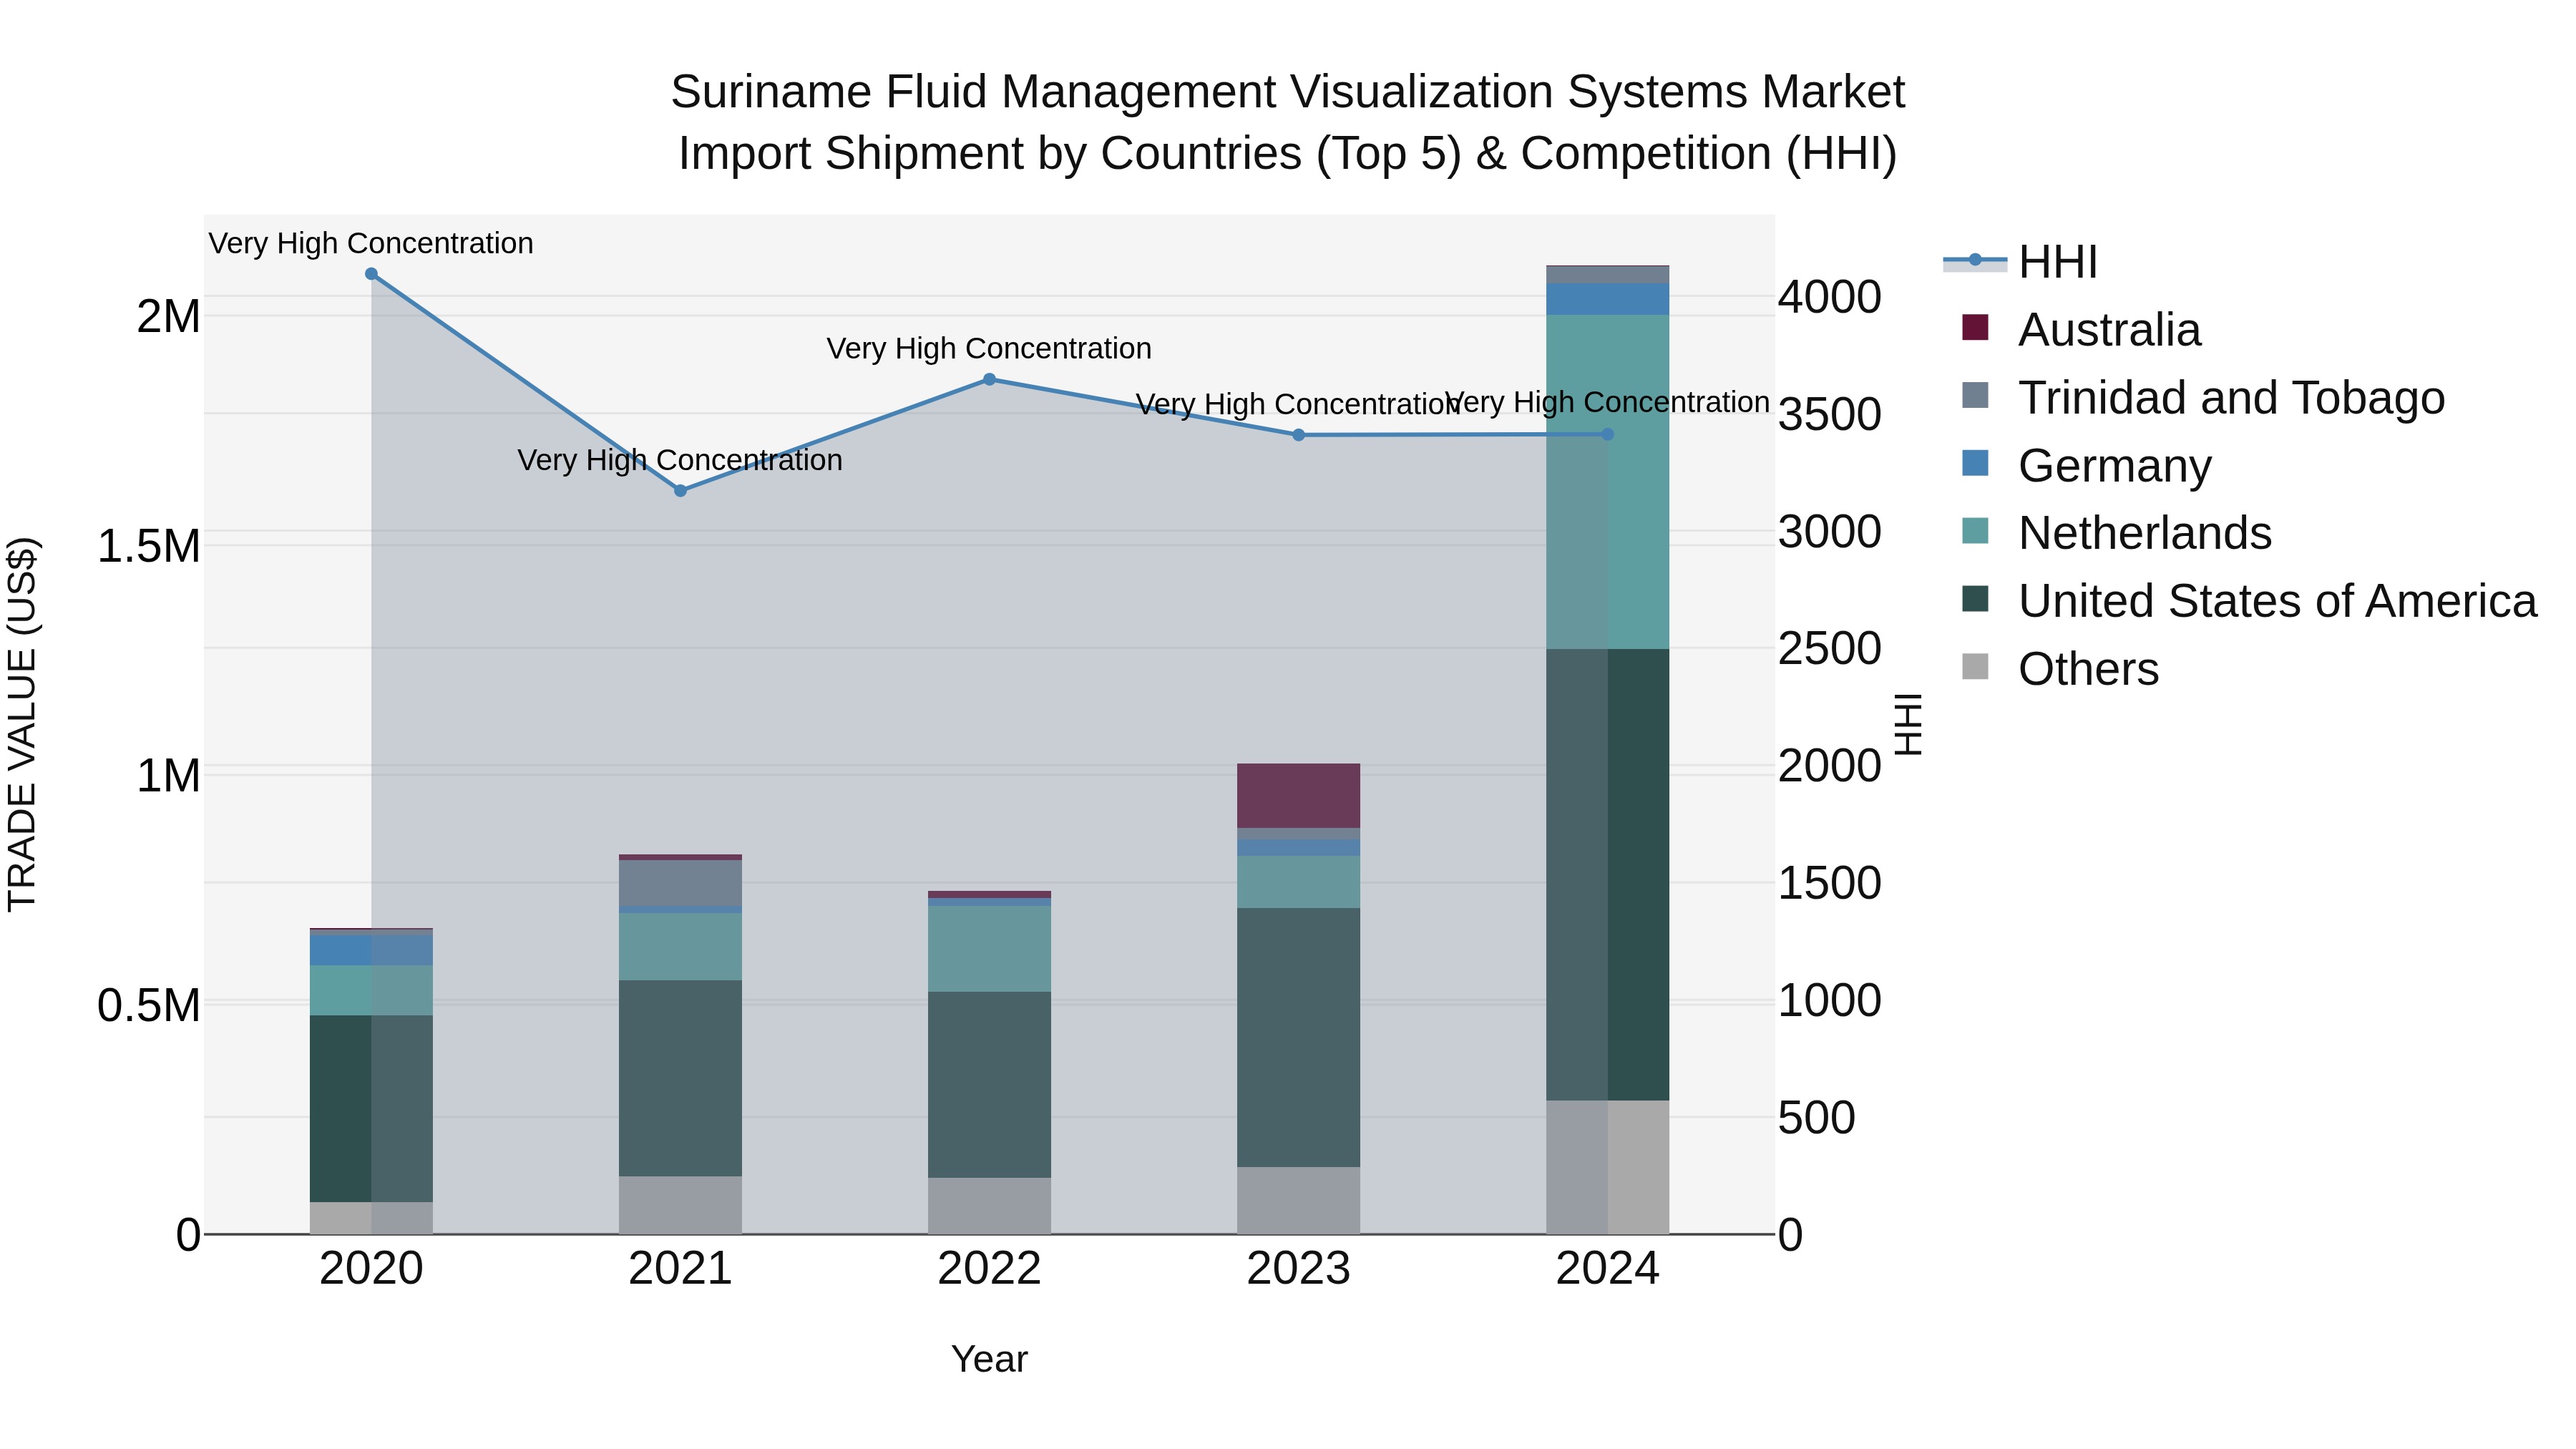Click the TRADE VALUE (US$) axis title
The height and width of the screenshot is (1449, 2576).
22,724
